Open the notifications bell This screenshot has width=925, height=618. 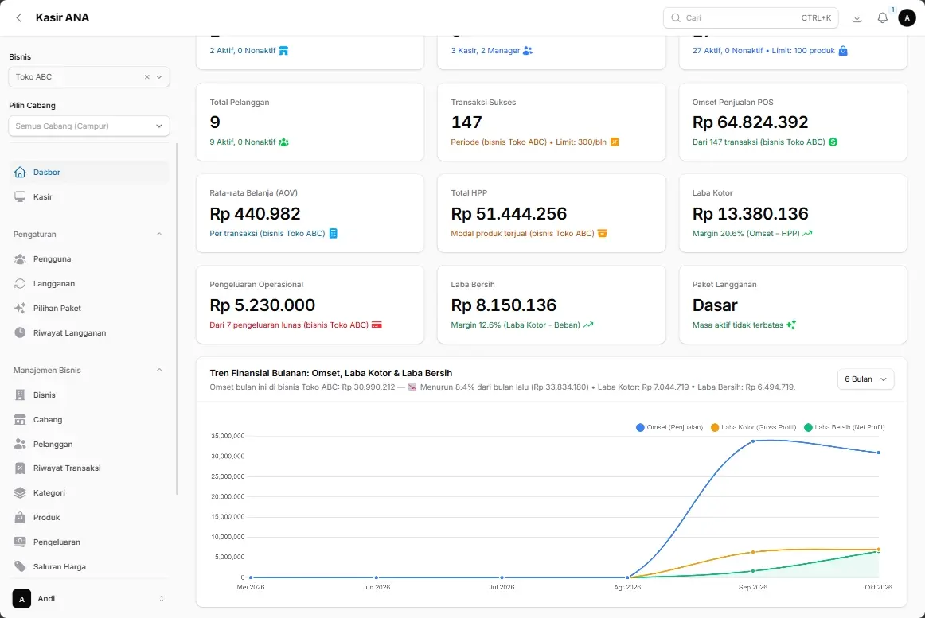883,17
